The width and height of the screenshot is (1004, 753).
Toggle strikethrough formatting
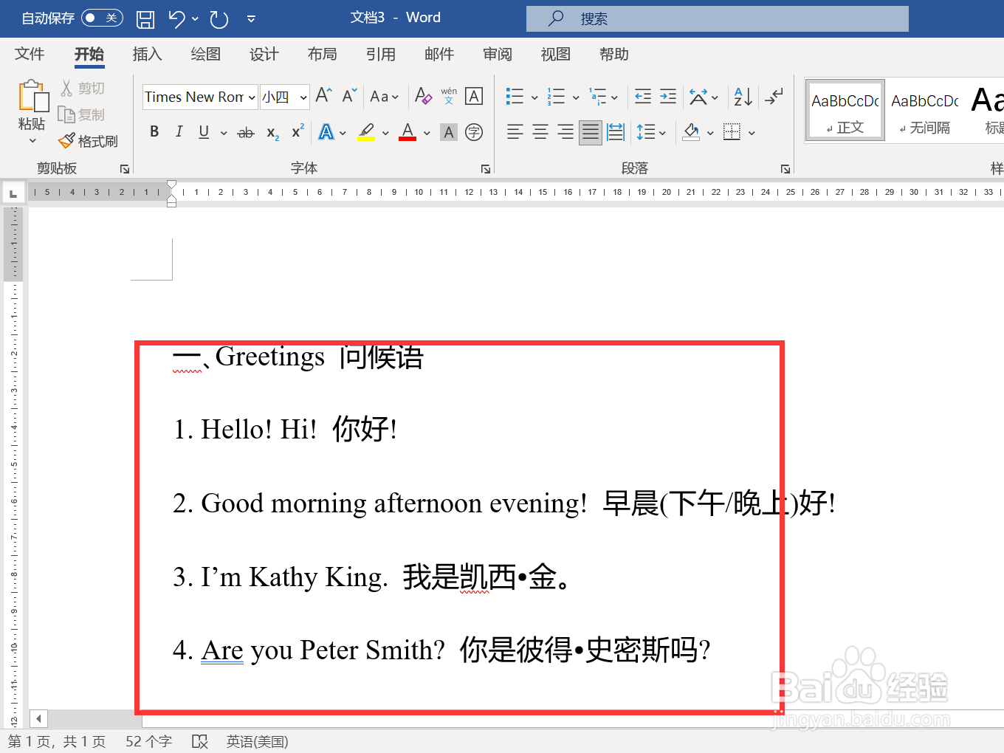(246, 133)
